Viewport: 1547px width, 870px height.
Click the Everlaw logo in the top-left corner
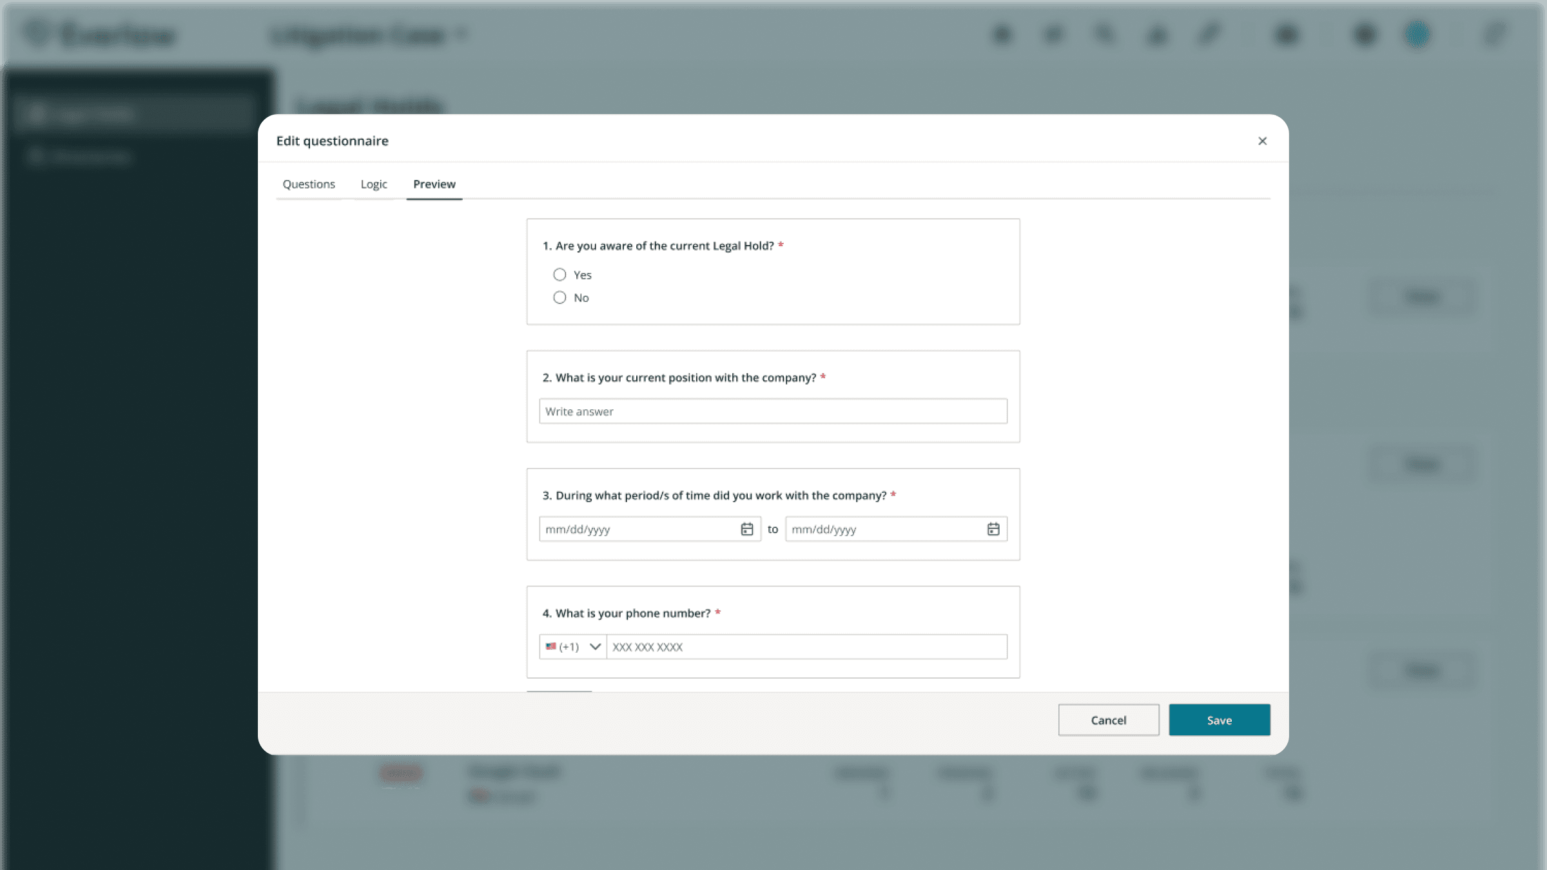coord(100,35)
